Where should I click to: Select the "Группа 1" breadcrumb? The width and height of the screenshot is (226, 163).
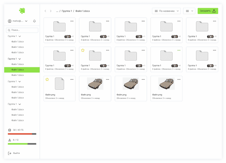pyautogui.click(x=67, y=11)
